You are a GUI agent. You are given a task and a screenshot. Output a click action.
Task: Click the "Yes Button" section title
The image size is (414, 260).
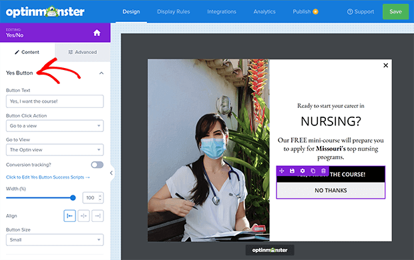(19, 73)
